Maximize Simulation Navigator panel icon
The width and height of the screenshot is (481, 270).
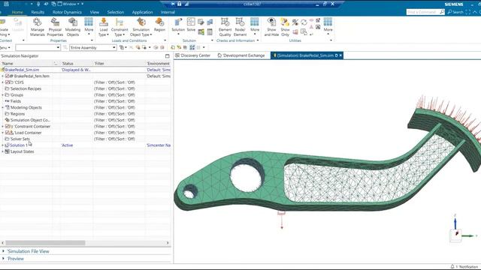click(x=167, y=56)
